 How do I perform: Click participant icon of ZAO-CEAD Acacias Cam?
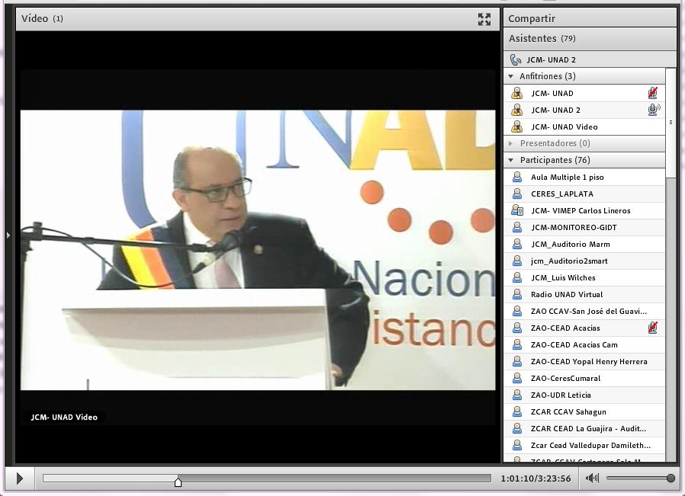(x=517, y=344)
